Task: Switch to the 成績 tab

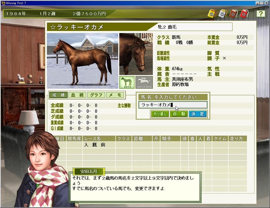Action: click(x=58, y=95)
